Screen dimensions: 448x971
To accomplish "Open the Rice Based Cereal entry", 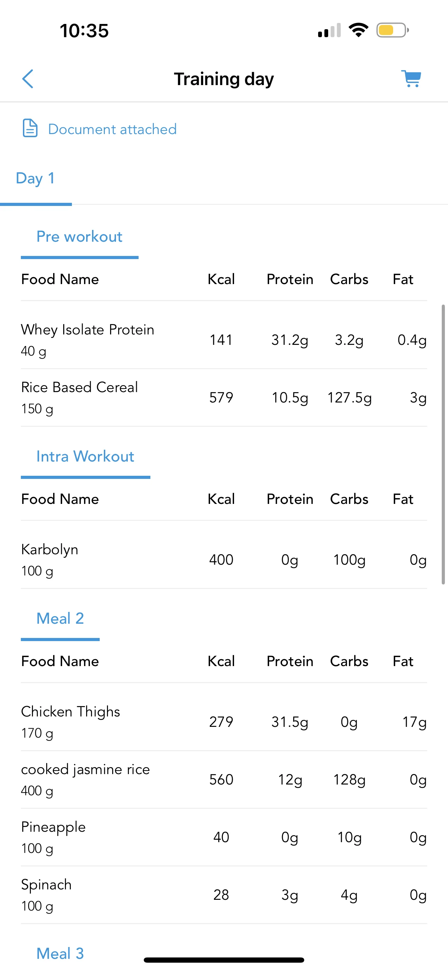I will pos(224,398).
